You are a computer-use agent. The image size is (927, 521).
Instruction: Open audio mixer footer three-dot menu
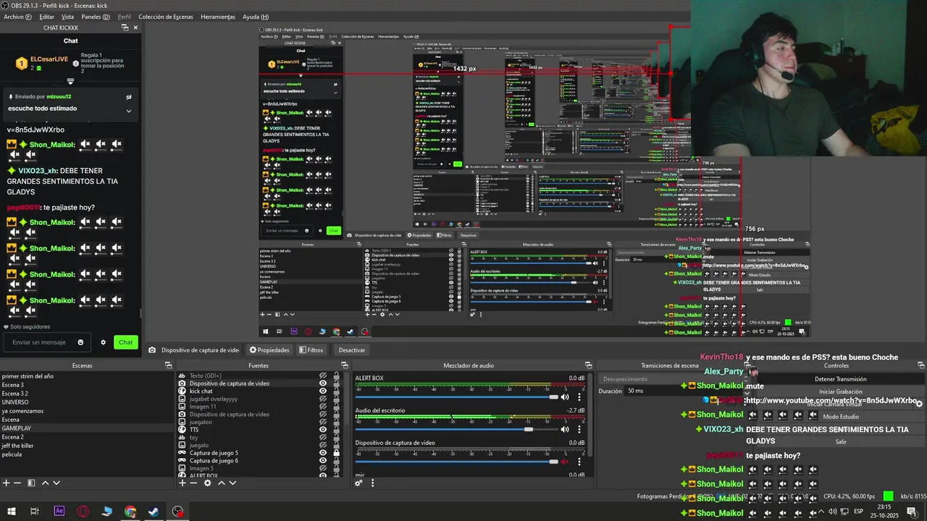371,483
